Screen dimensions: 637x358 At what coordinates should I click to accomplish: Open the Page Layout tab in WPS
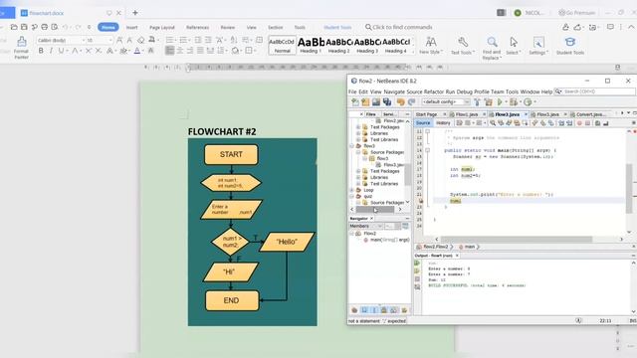coord(161,27)
